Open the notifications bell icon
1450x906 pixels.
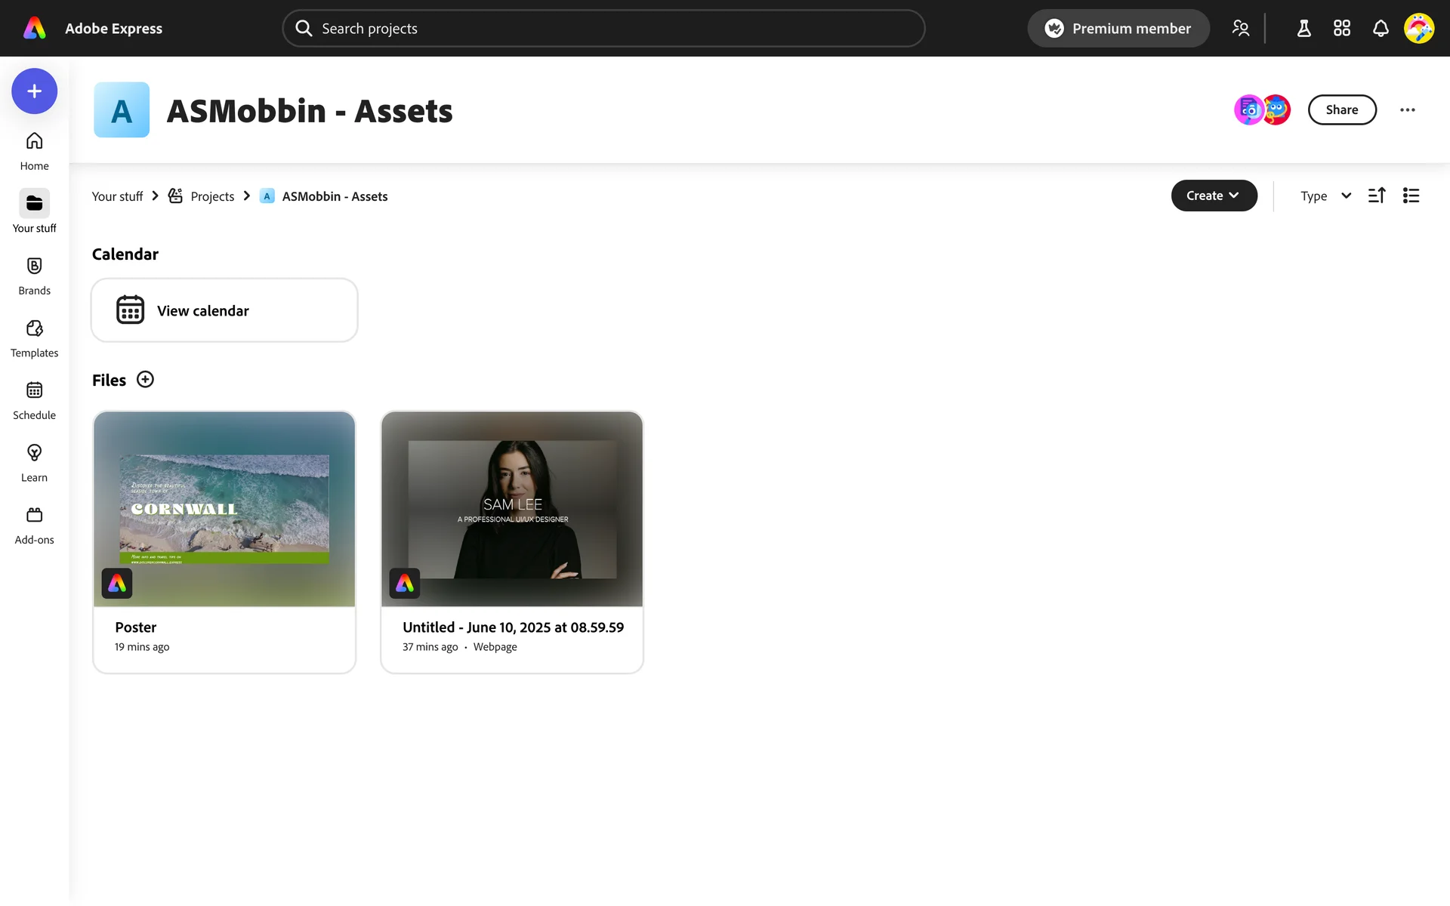(x=1381, y=29)
